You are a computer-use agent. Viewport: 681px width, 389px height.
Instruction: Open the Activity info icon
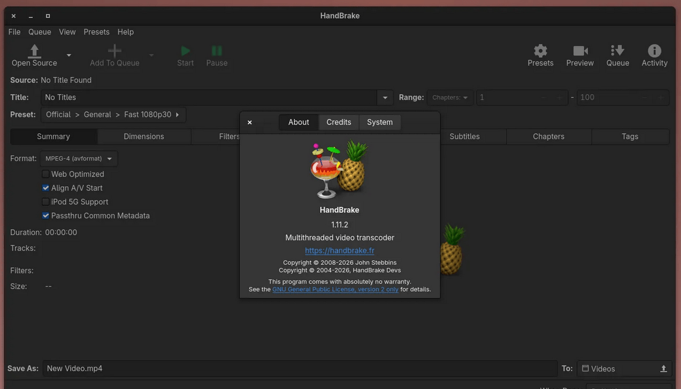coord(655,51)
